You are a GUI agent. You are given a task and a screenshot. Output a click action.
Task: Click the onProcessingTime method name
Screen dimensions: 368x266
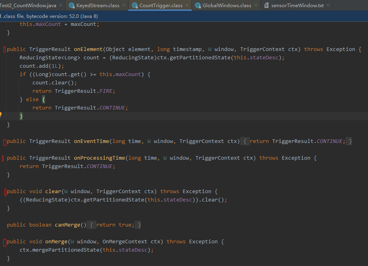99,158
